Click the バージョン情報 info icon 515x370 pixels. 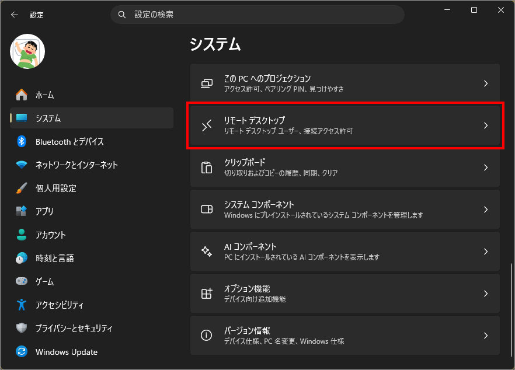point(206,336)
